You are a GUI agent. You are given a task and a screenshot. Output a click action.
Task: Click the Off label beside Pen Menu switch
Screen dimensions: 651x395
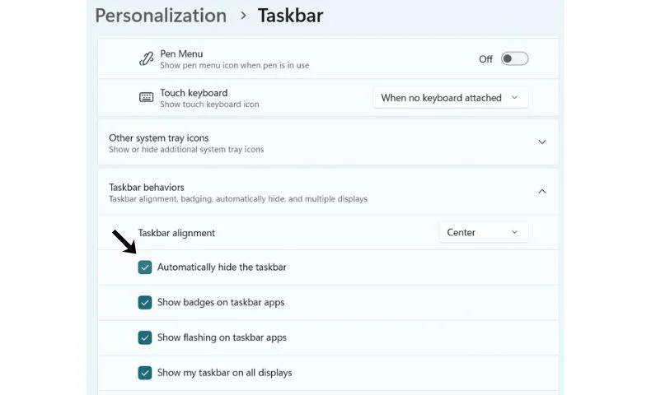click(485, 59)
